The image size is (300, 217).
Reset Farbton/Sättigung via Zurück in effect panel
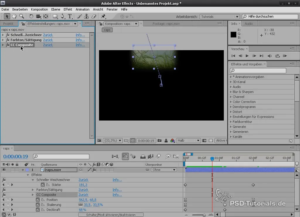point(48,40)
